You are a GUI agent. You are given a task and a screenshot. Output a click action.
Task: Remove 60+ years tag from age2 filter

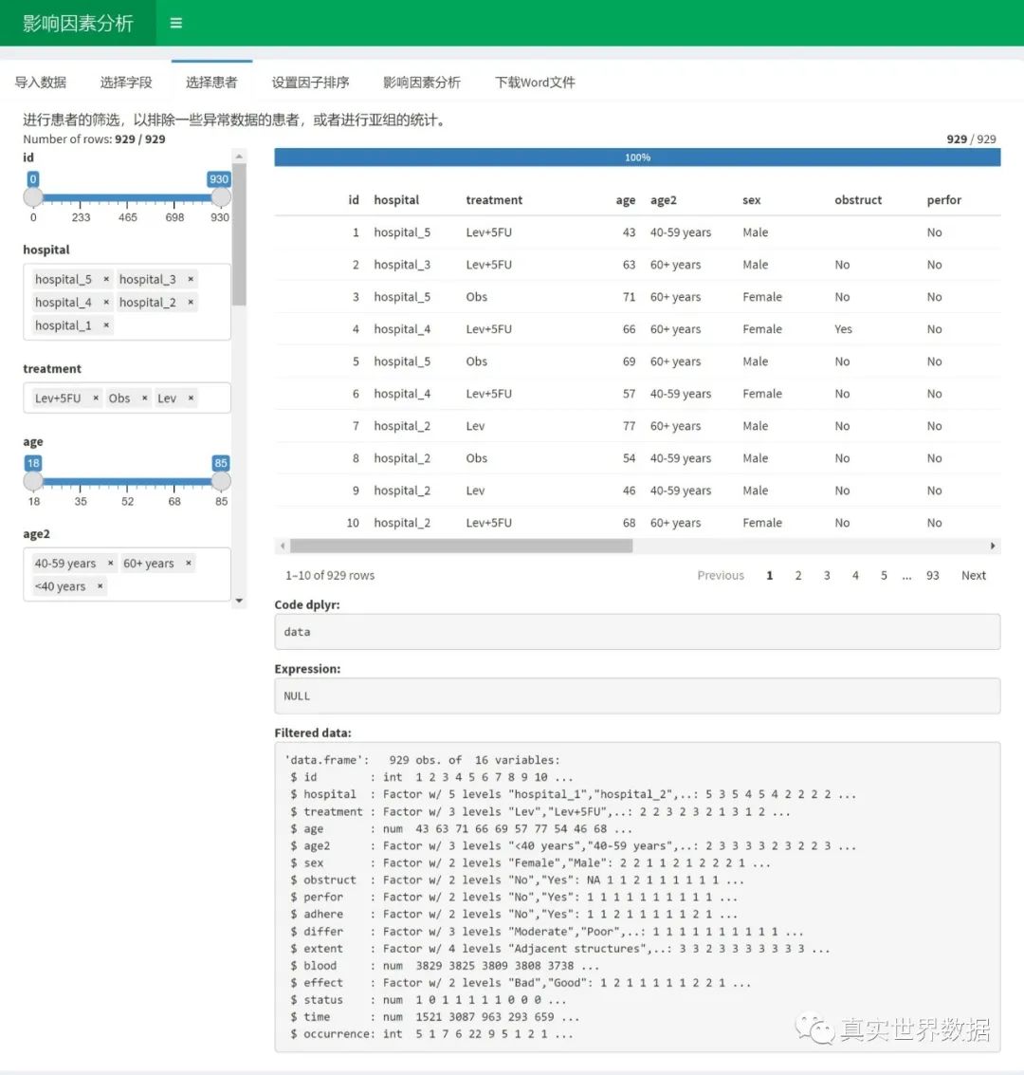(x=189, y=564)
